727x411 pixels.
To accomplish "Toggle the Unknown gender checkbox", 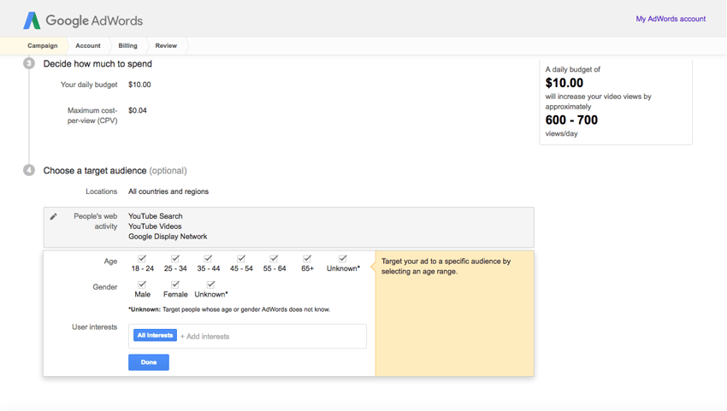I will pyautogui.click(x=211, y=285).
